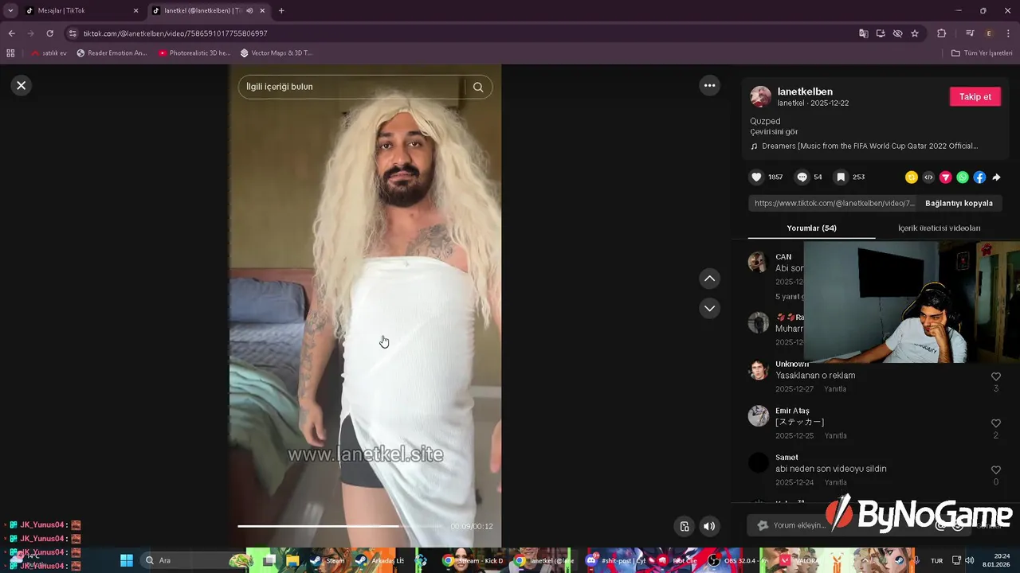Open the tab search dropdown arrow

[10, 10]
